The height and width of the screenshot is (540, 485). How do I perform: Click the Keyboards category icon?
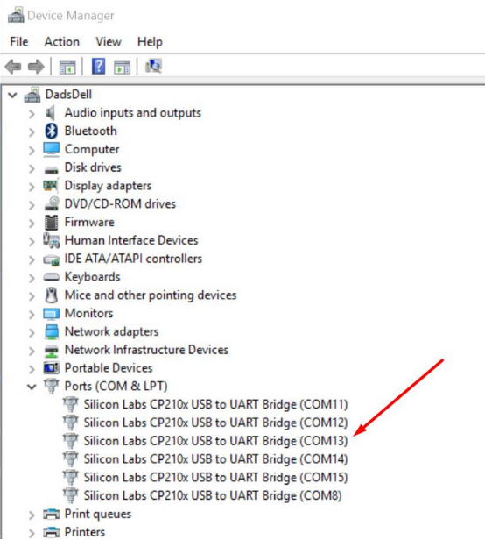pos(52,277)
